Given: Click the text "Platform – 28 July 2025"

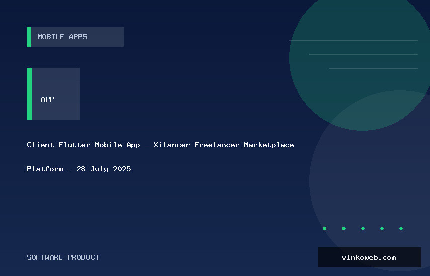Looking at the screenshot, I should 79,169.
